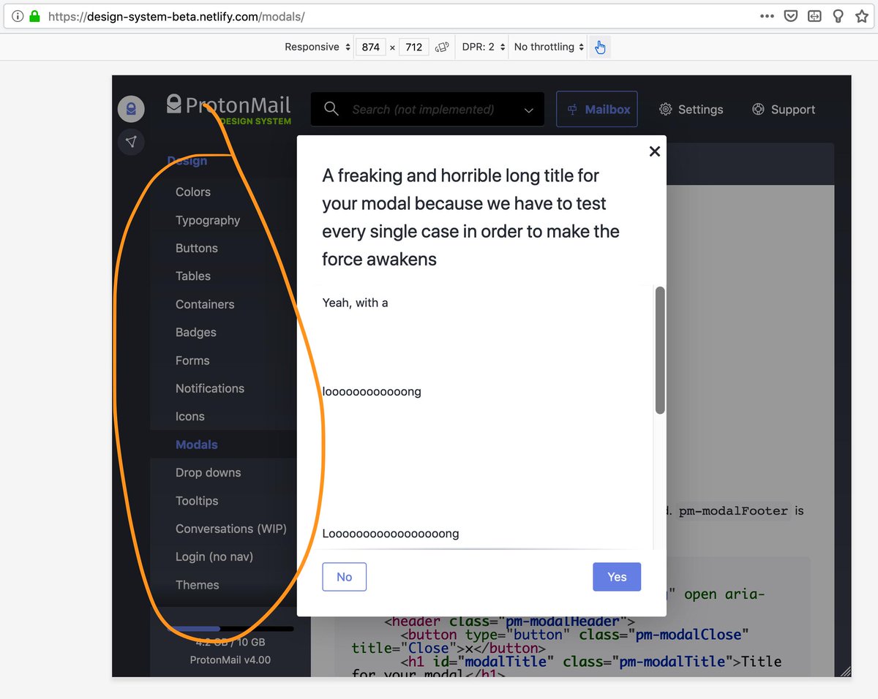Expand the search options chevron
Screen dimensions: 878x699
(x=529, y=110)
